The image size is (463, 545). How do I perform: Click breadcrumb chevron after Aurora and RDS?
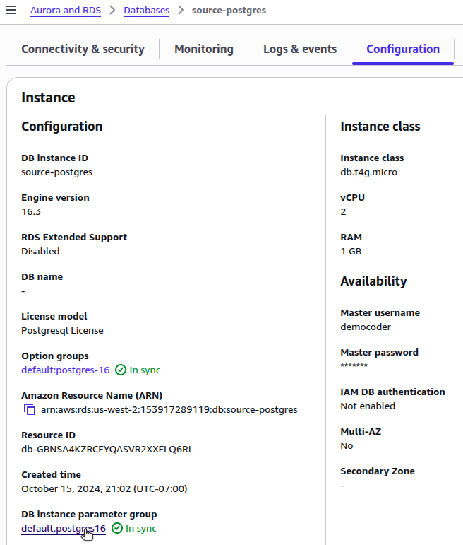[112, 11]
